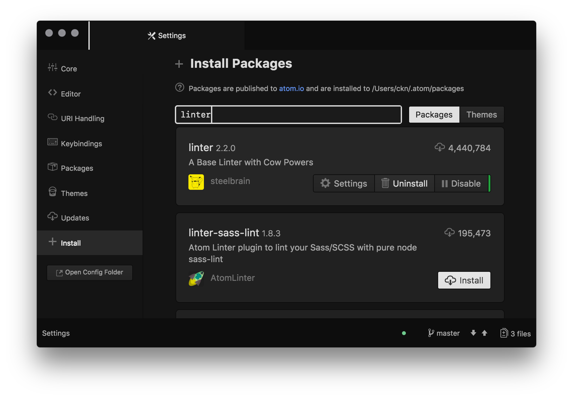
Task: Click 'A Base Linter with Cow Powers'
Action: coord(251,162)
